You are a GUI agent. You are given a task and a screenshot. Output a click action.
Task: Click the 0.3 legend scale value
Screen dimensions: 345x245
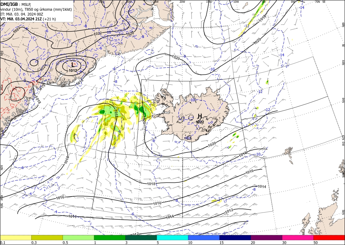(34, 243)
